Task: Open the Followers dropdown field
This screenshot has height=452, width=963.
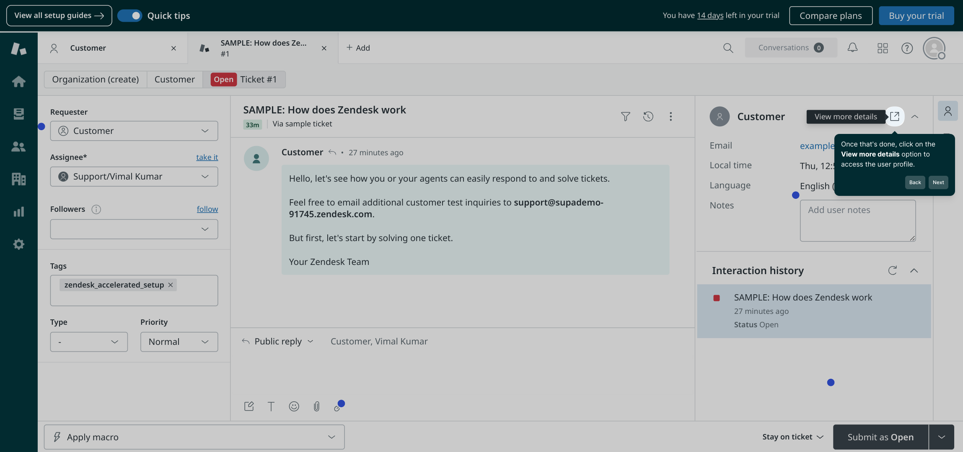Action: 134,229
